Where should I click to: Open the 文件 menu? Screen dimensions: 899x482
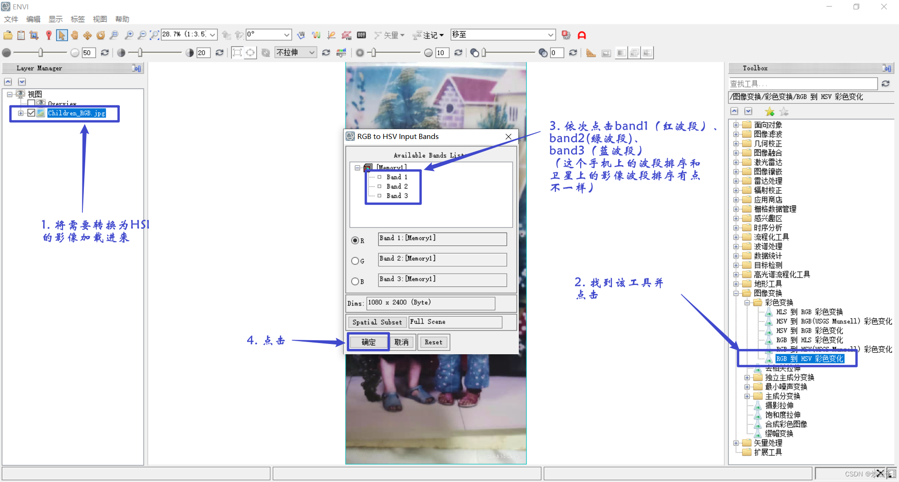click(11, 19)
